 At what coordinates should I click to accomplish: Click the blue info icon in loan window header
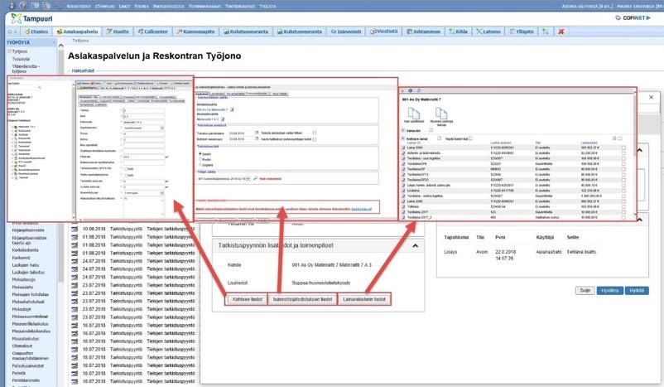click(x=411, y=90)
